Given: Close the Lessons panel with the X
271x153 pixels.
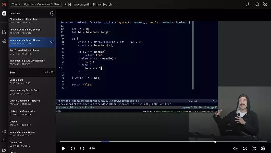Looking at the screenshot, I should click(52, 13).
